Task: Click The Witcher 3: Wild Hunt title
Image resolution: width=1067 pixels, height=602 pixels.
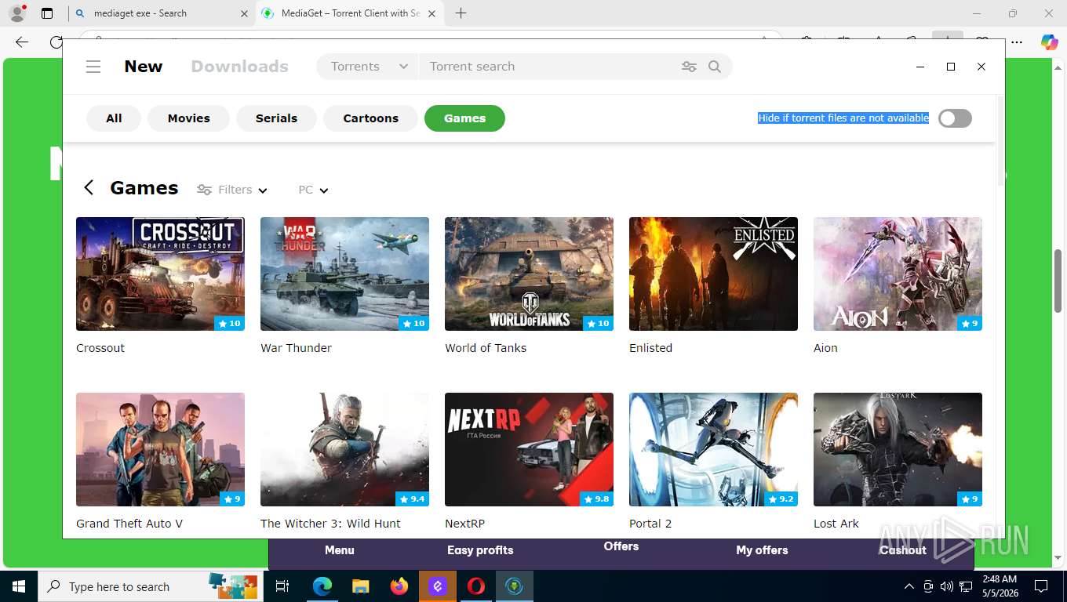Action: point(330,524)
